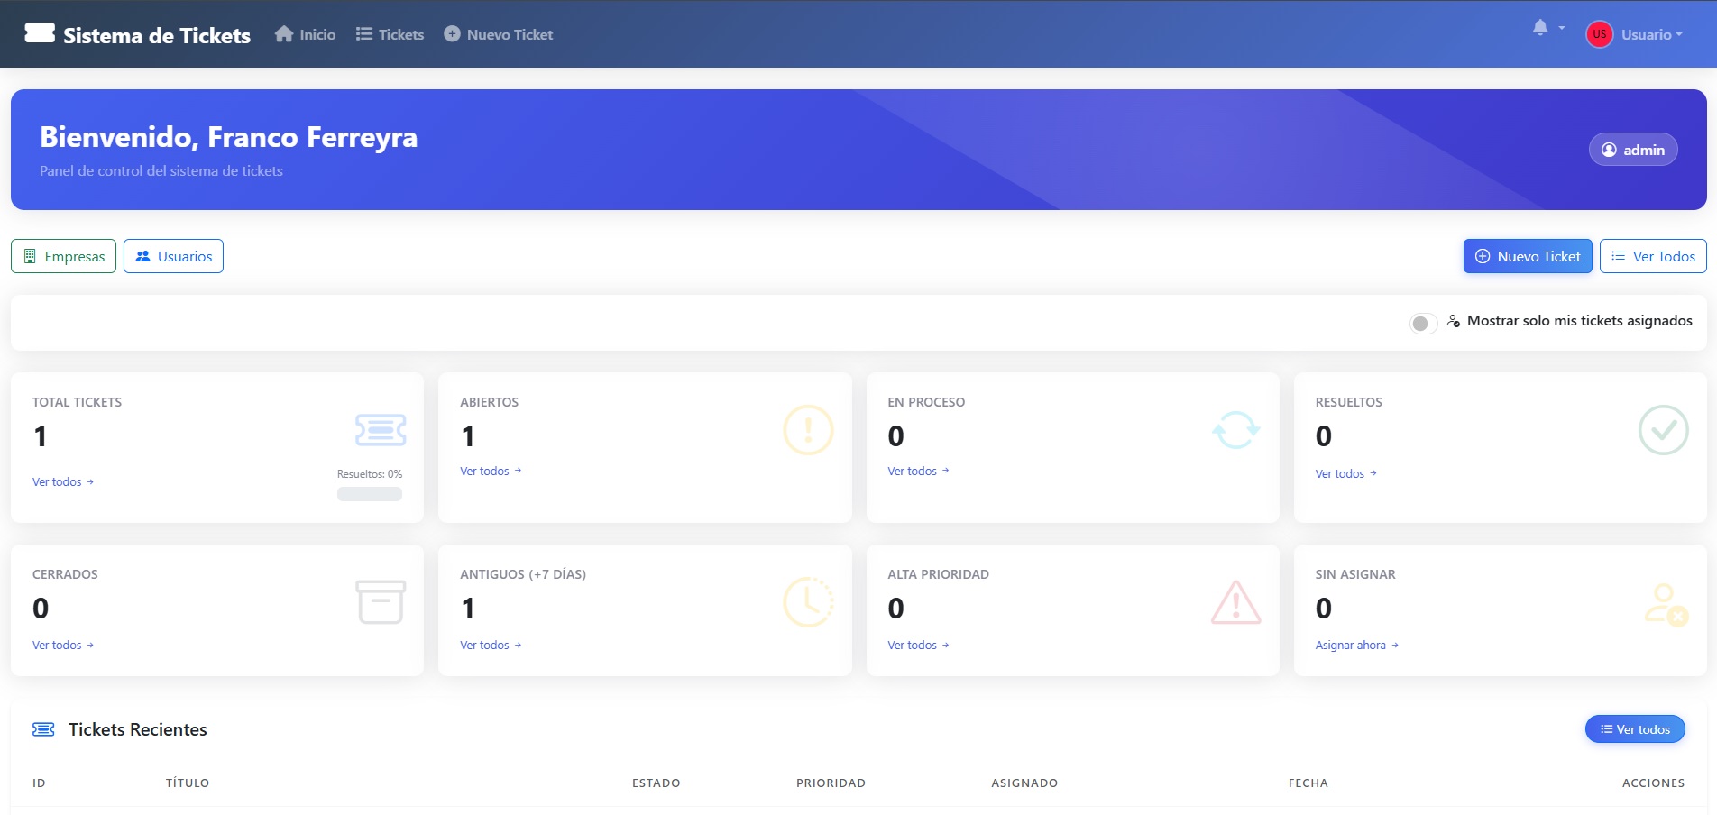
Task: Open Nuevo Ticket in the navbar
Action: click(498, 34)
